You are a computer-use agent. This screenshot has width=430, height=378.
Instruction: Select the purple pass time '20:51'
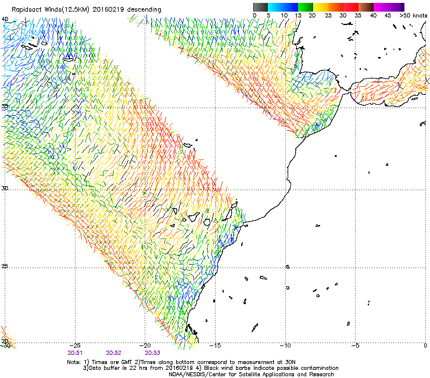point(75,353)
